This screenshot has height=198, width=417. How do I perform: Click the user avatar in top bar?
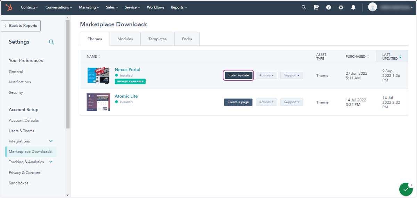373,7
